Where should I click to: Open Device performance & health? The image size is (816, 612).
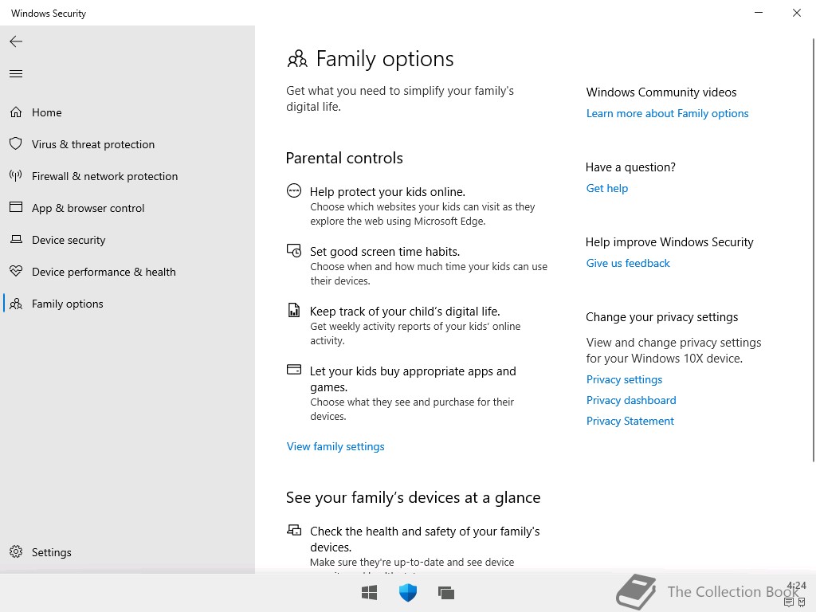click(127, 271)
